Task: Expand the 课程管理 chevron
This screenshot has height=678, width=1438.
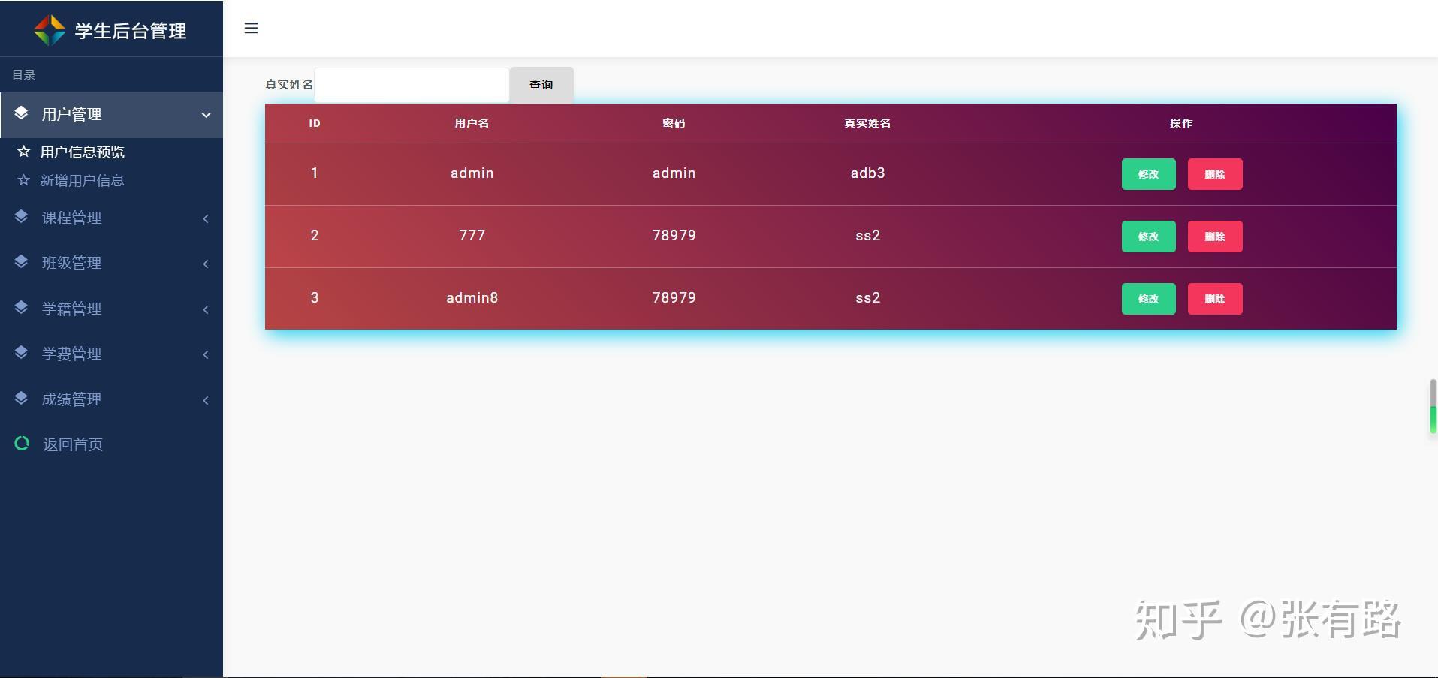Action: [x=206, y=219]
